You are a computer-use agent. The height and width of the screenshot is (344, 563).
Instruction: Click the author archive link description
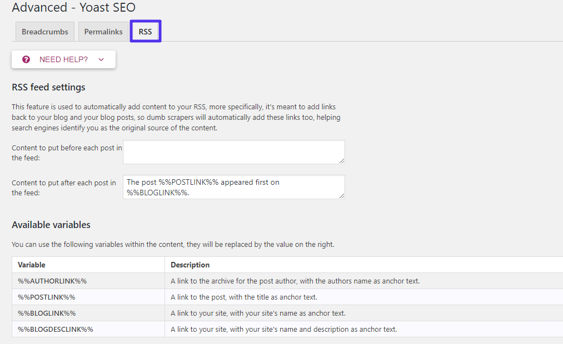pos(295,281)
